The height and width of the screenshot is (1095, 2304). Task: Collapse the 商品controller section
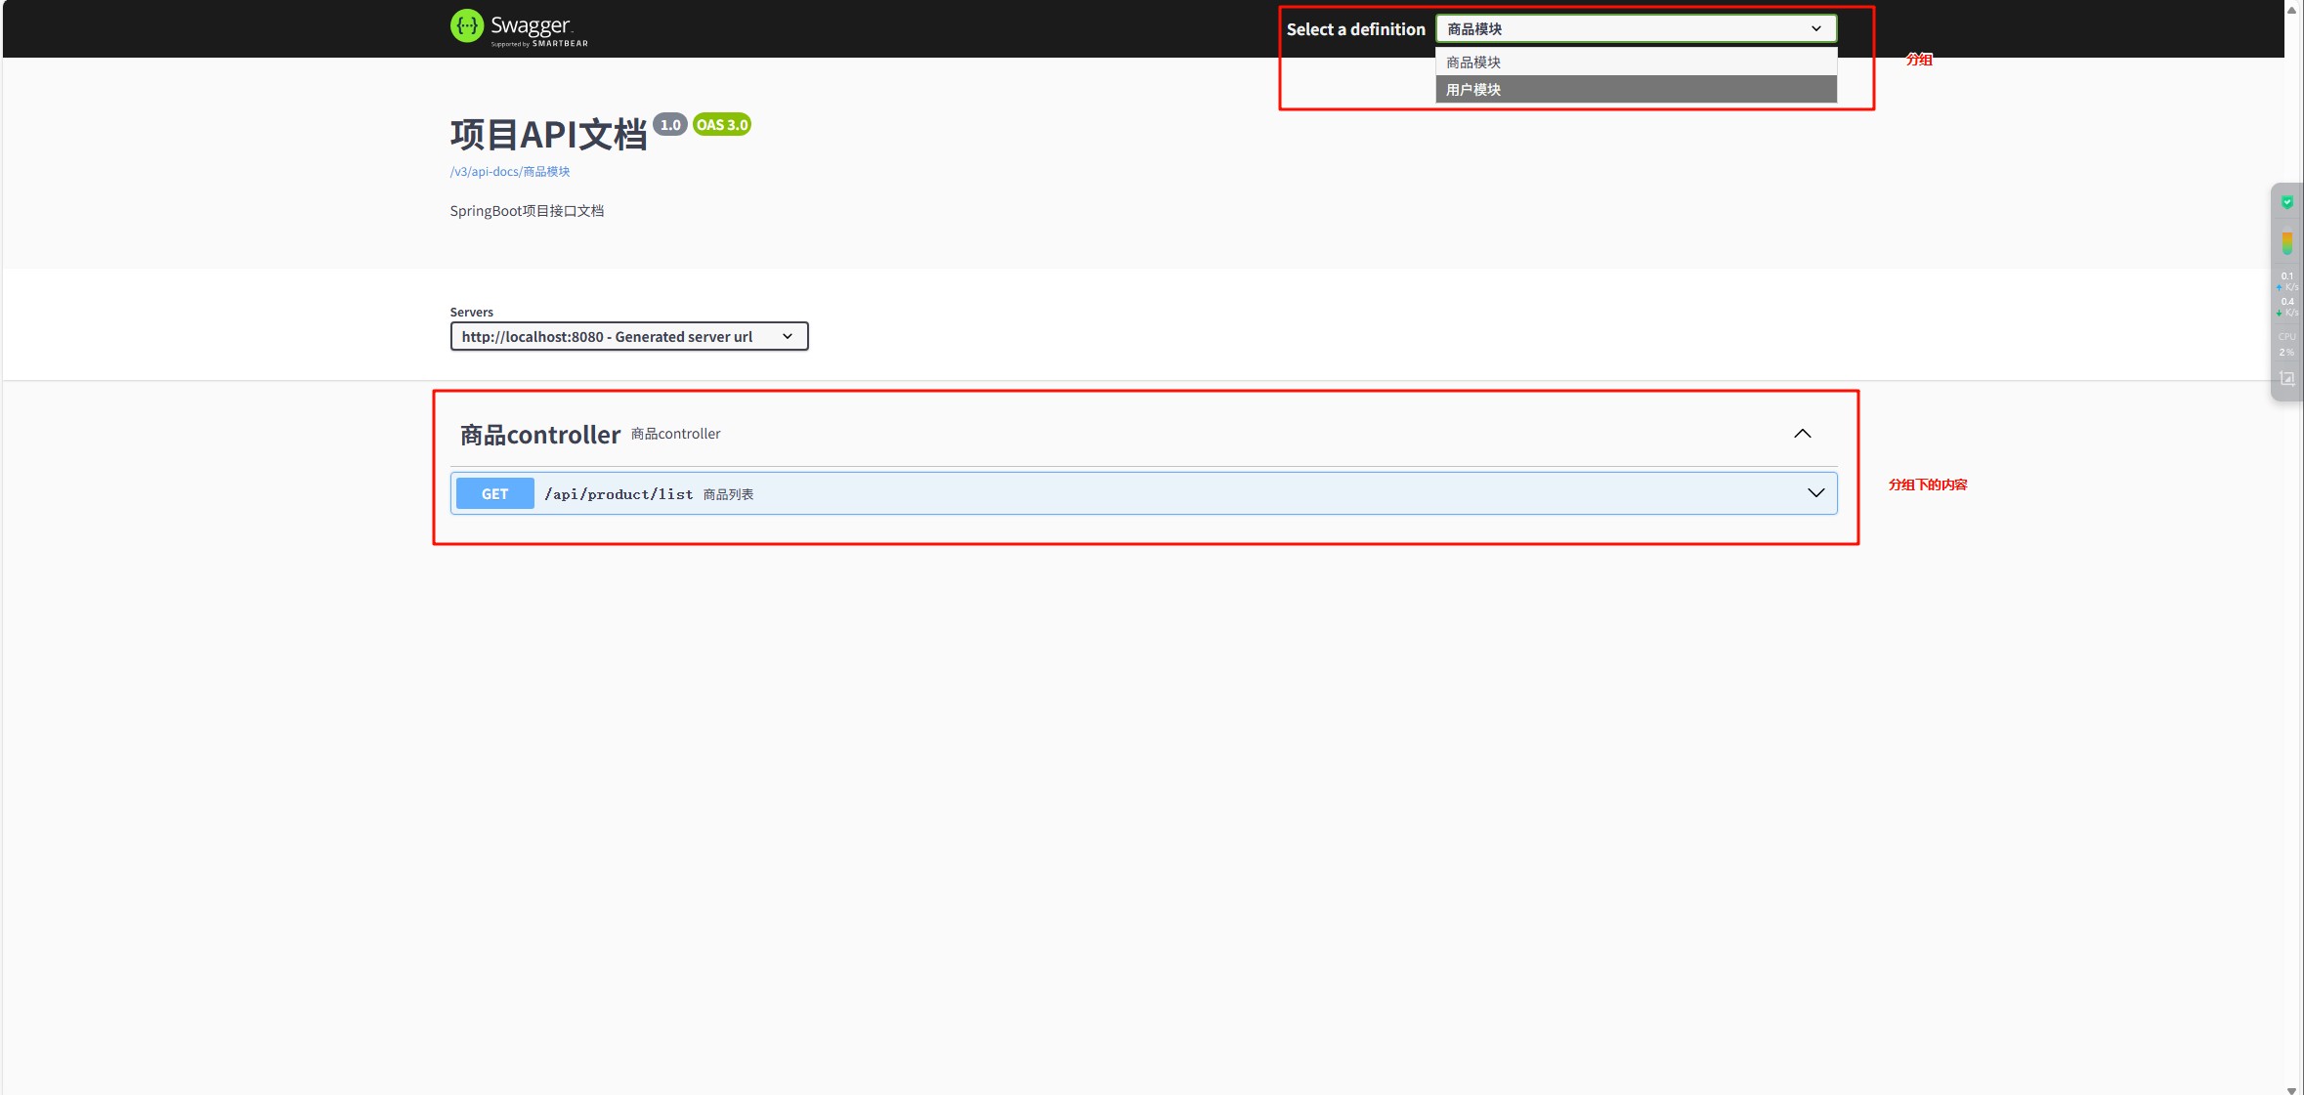click(1801, 433)
